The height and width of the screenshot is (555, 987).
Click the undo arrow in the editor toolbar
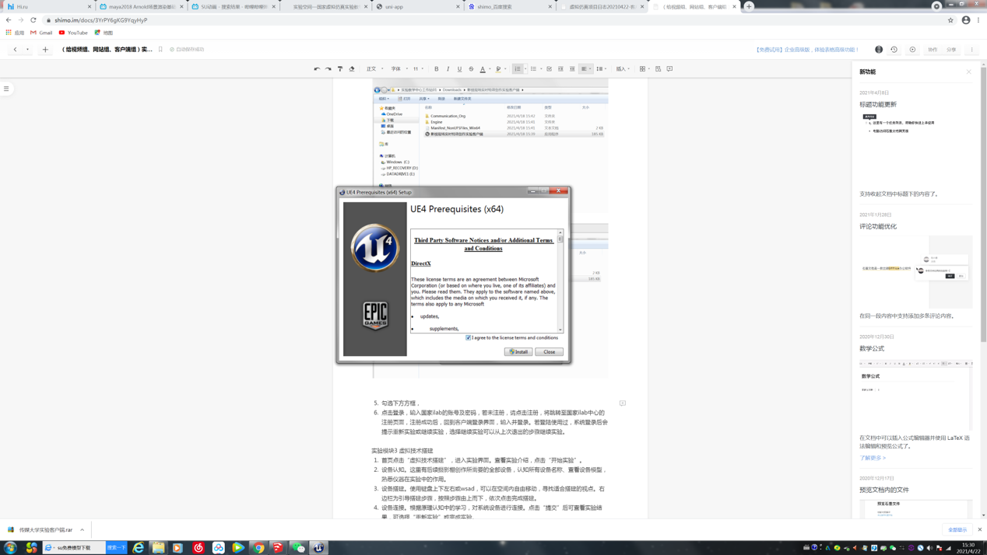[x=317, y=69]
